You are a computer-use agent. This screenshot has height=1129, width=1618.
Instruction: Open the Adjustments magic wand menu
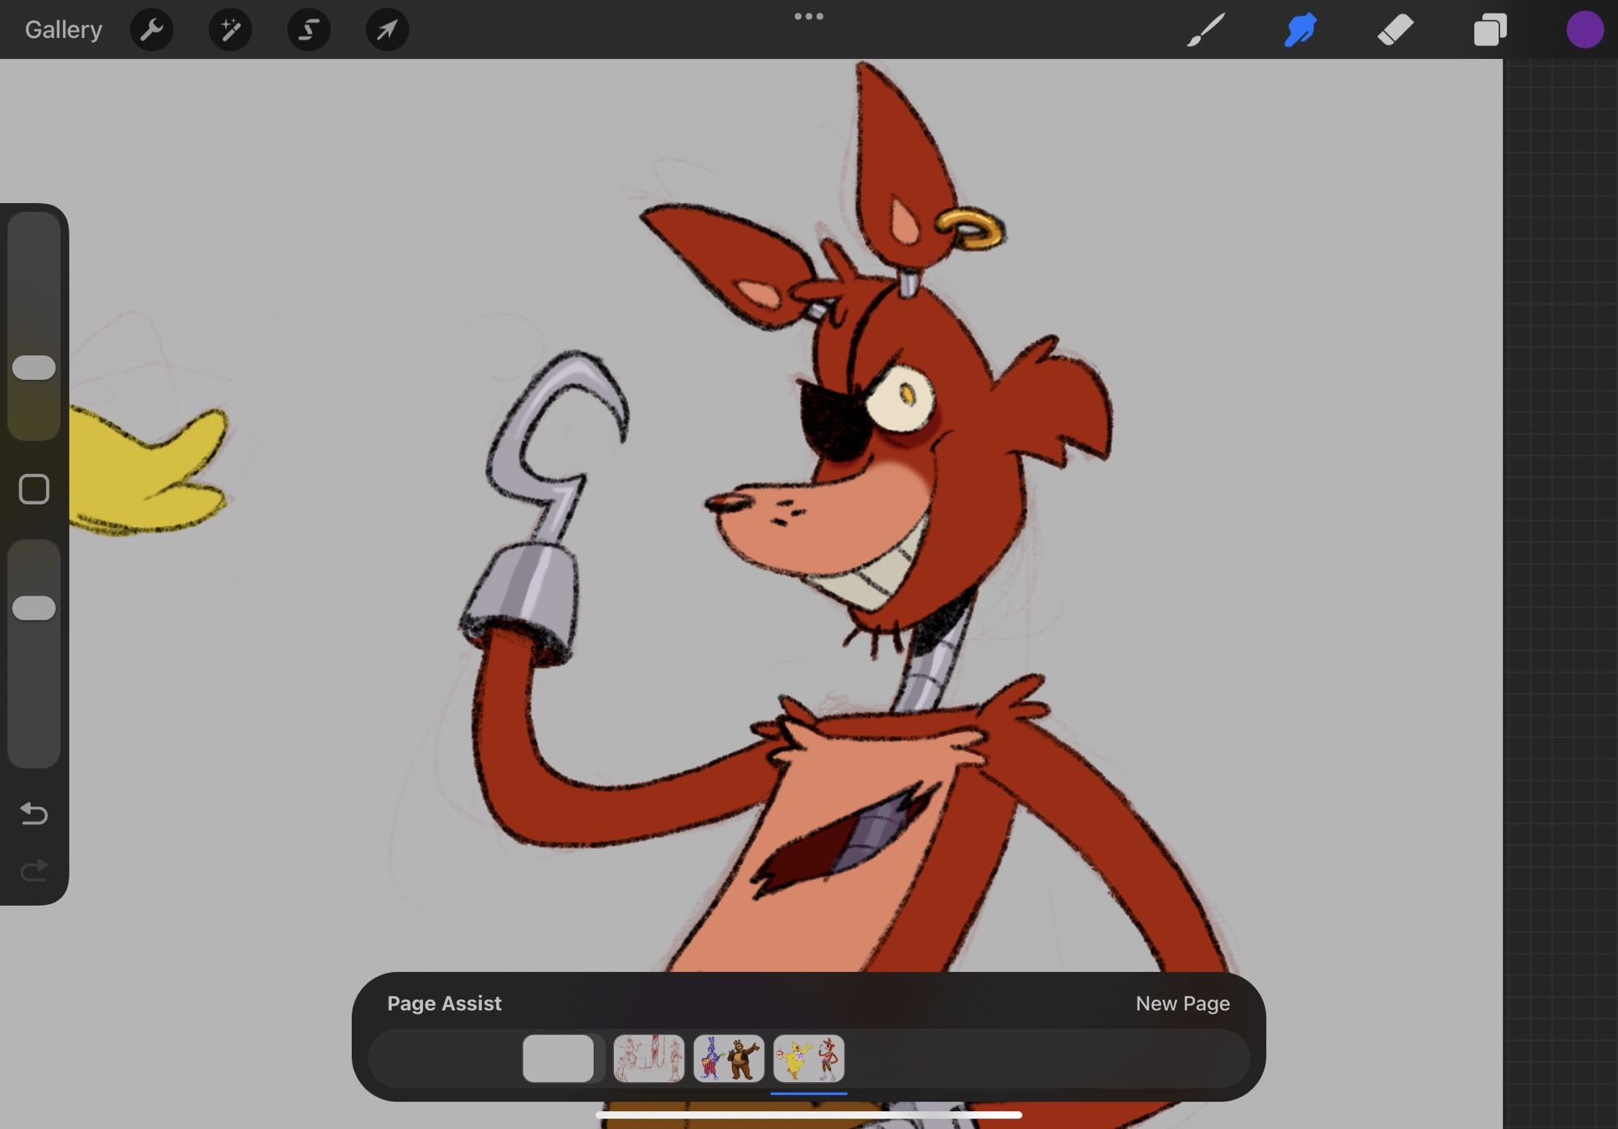[230, 30]
